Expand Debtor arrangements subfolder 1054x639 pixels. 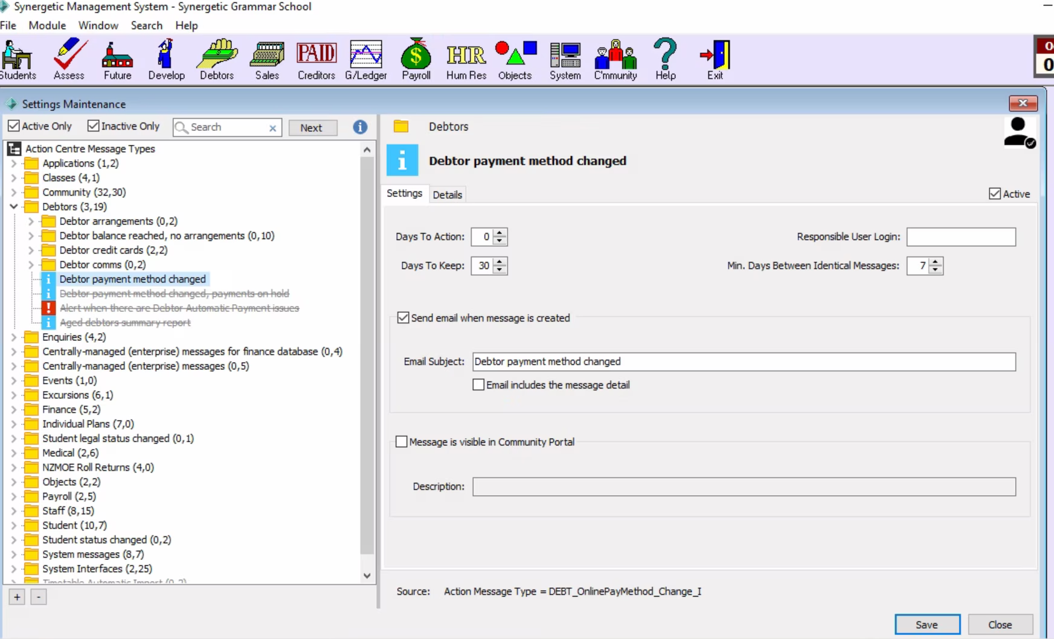(x=31, y=221)
